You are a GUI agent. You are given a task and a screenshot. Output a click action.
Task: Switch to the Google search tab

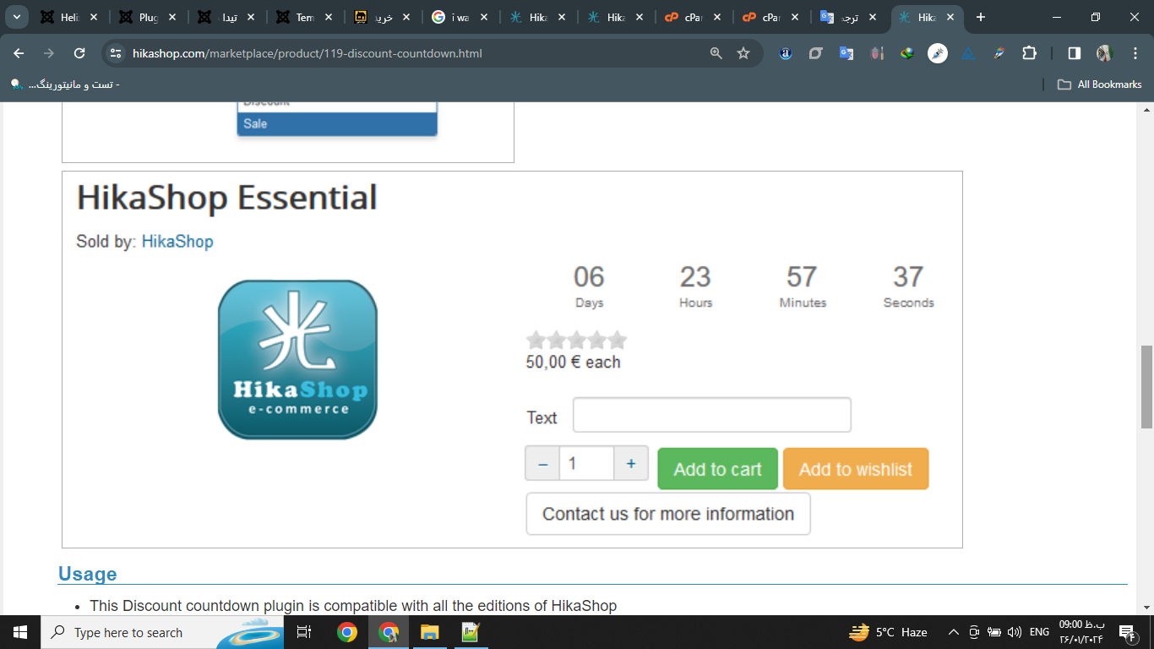click(x=460, y=17)
